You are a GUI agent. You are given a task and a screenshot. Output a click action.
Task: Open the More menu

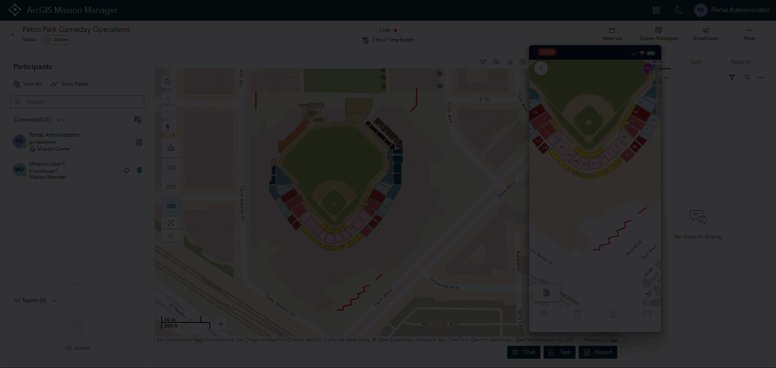point(749,34)
